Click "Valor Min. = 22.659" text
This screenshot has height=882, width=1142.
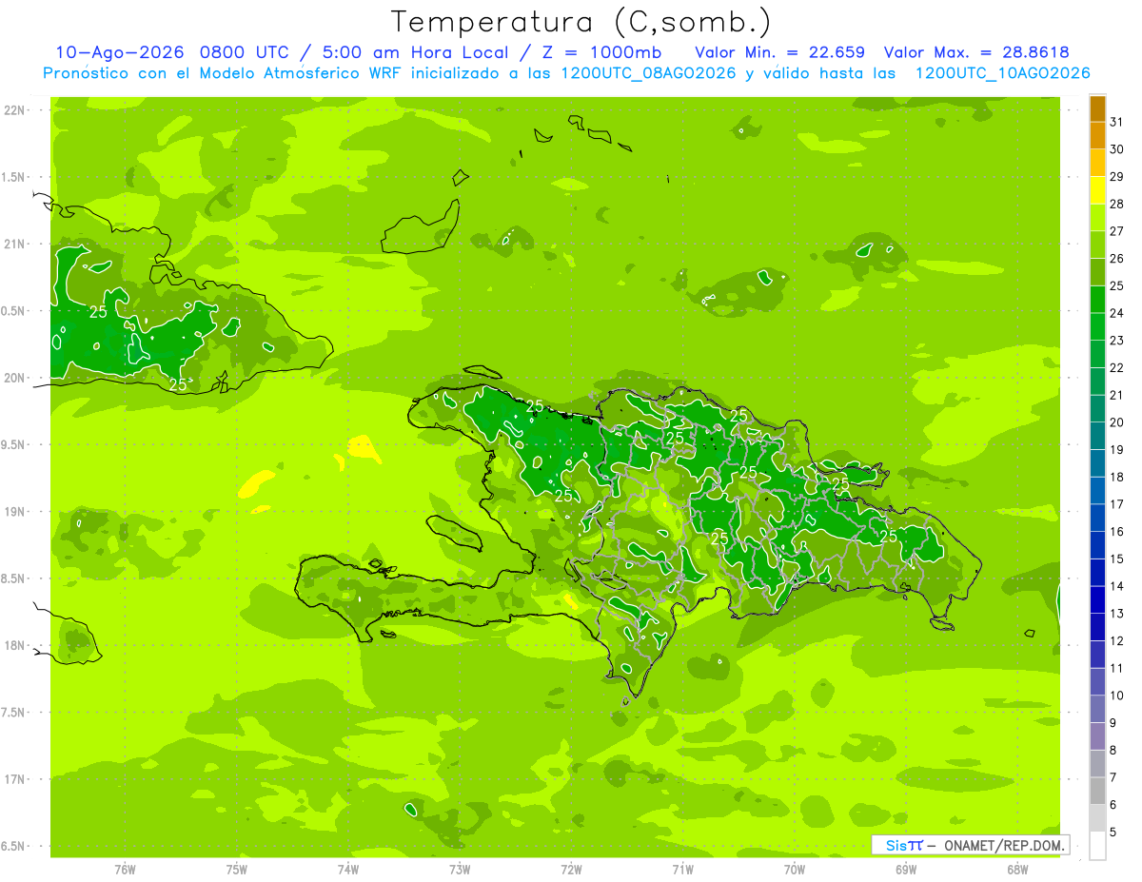tap(780, 52)
